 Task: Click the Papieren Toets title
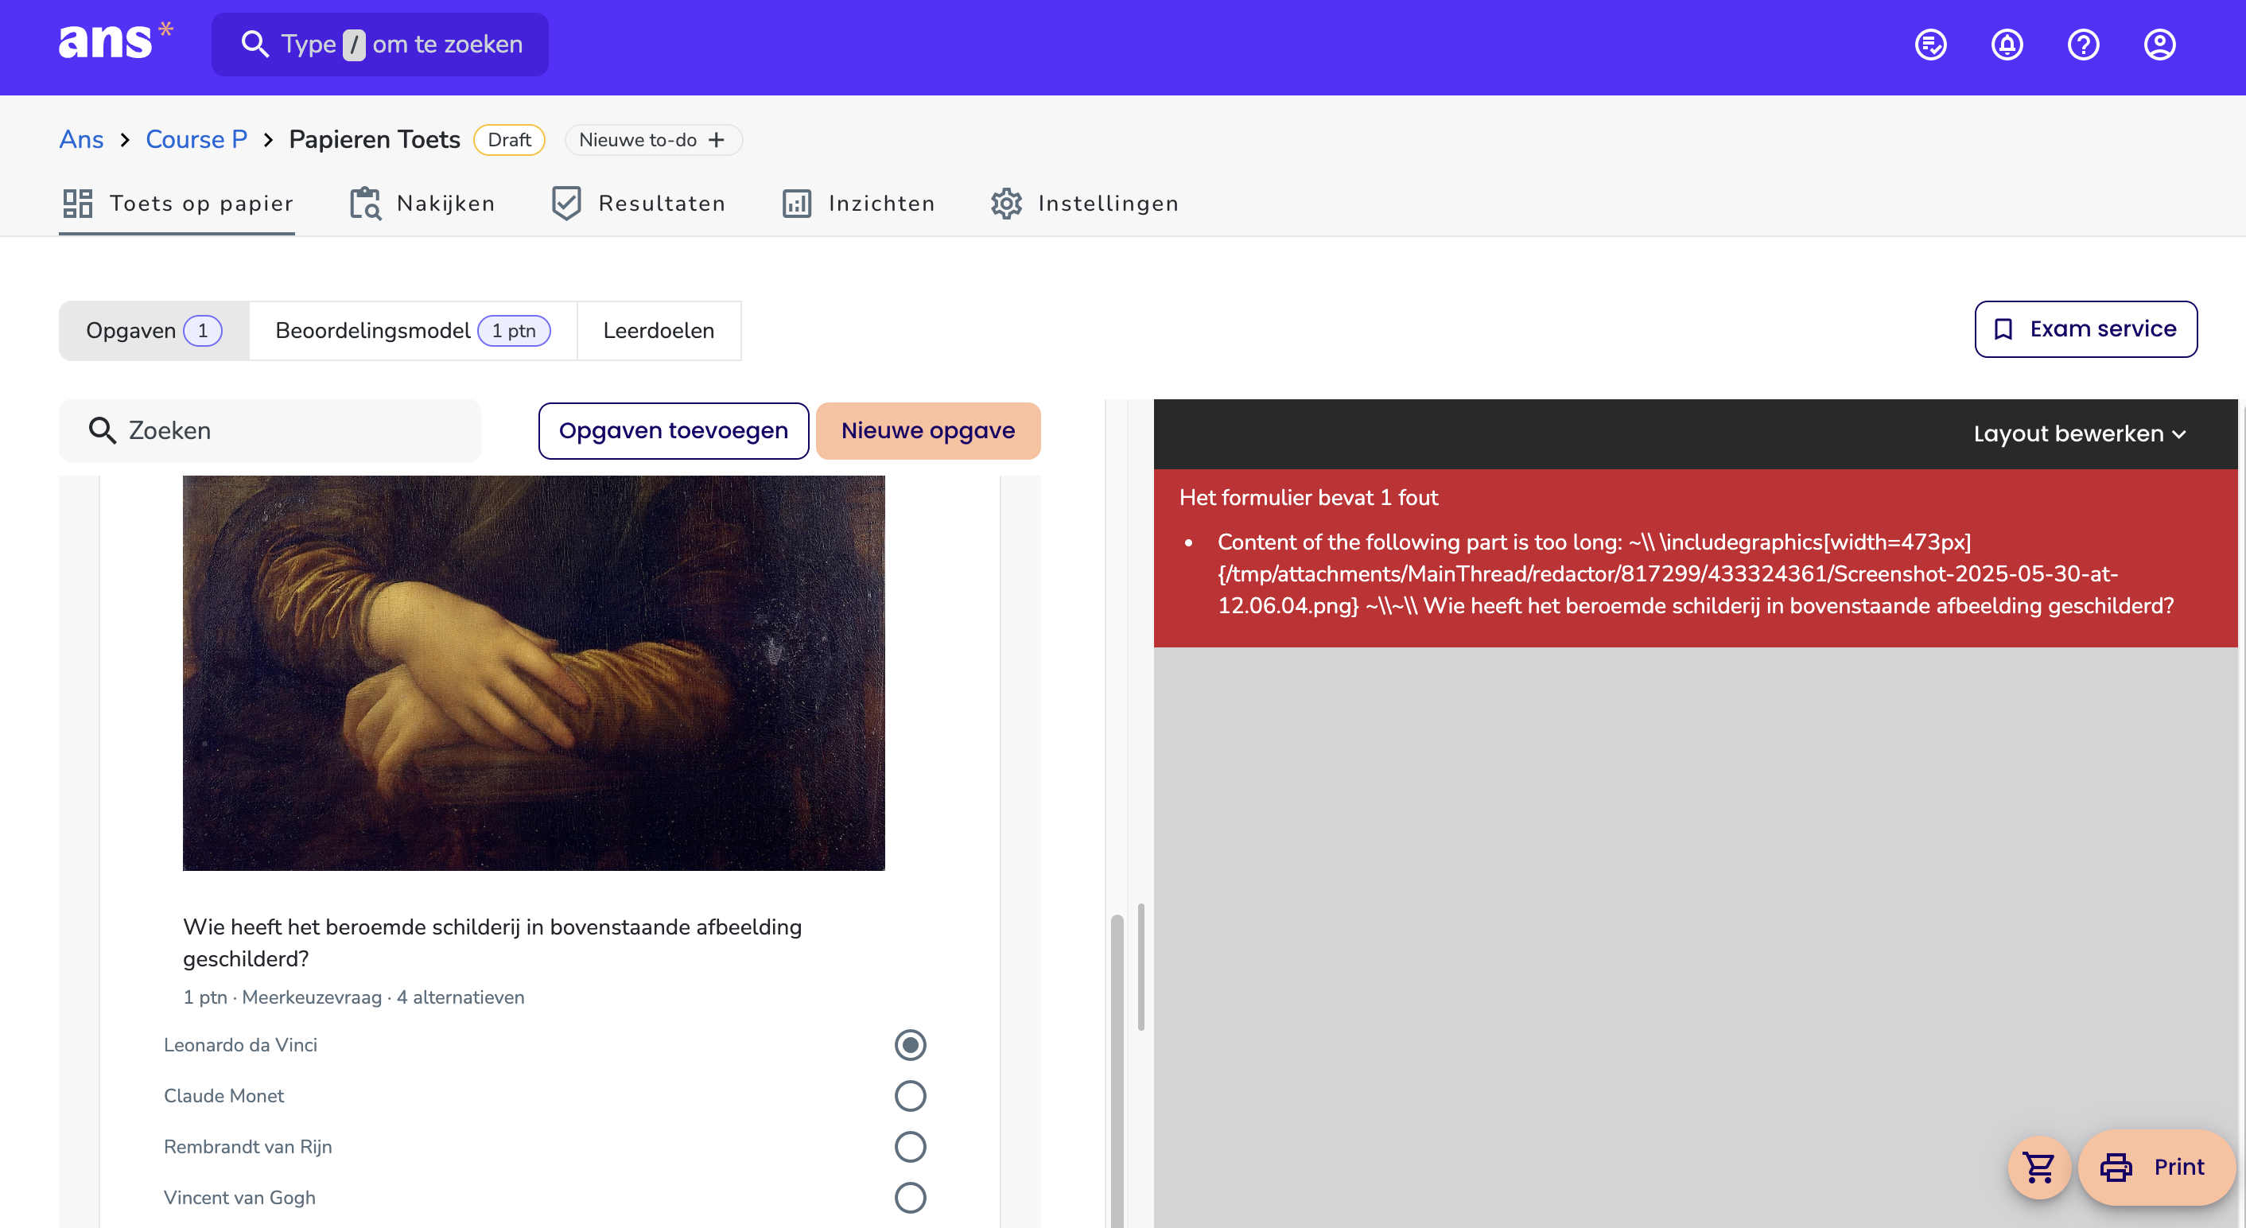pyautogui.click(x=374, y=139)
